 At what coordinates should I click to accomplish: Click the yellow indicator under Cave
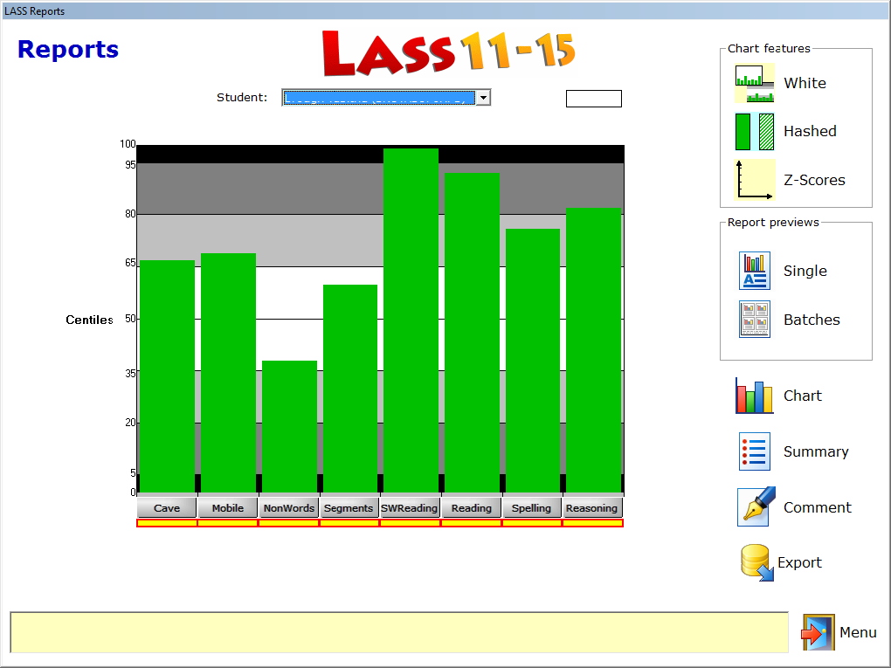(167, 523)
